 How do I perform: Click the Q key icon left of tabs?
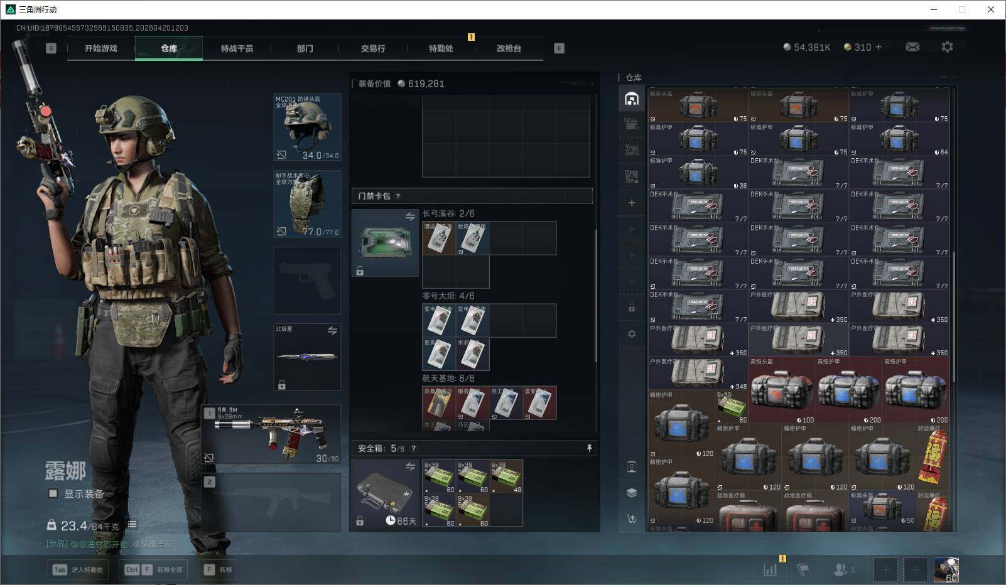(51, 48)
